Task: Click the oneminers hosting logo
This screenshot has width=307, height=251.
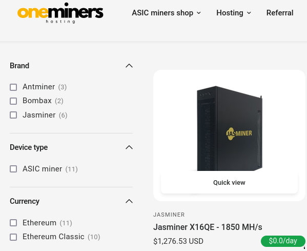Action: (60, 13)
